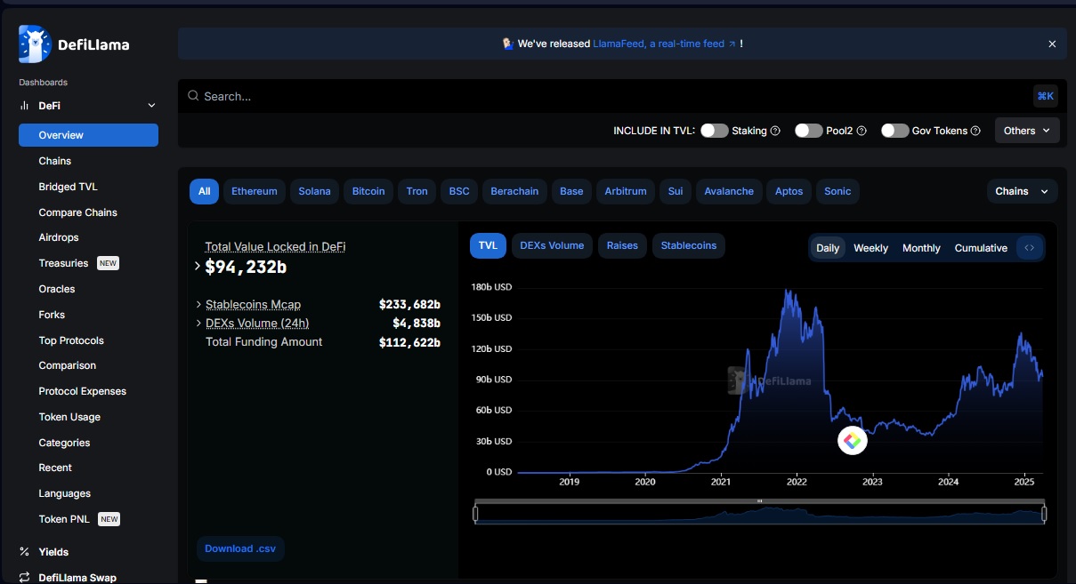The width and height of the screenshot is (1076, 584).
Task: Download the .csv file
Action: point(240,548)
